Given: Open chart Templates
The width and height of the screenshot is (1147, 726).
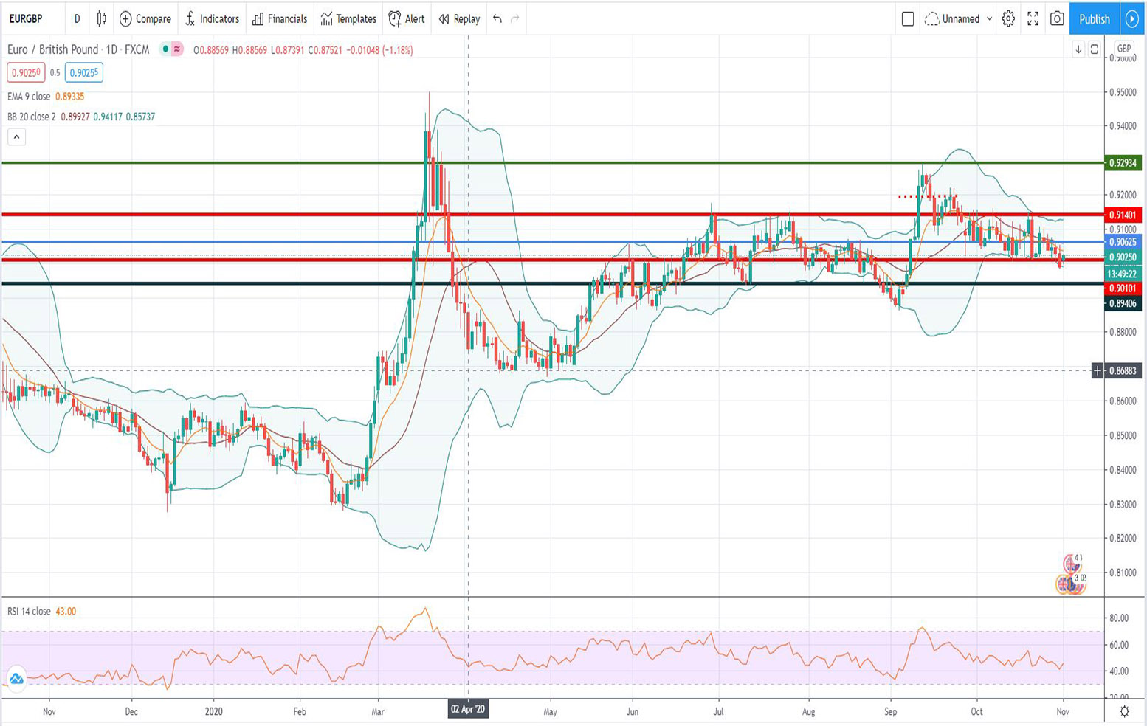Looking at the screenshot, I should click(x=347, y=19).
